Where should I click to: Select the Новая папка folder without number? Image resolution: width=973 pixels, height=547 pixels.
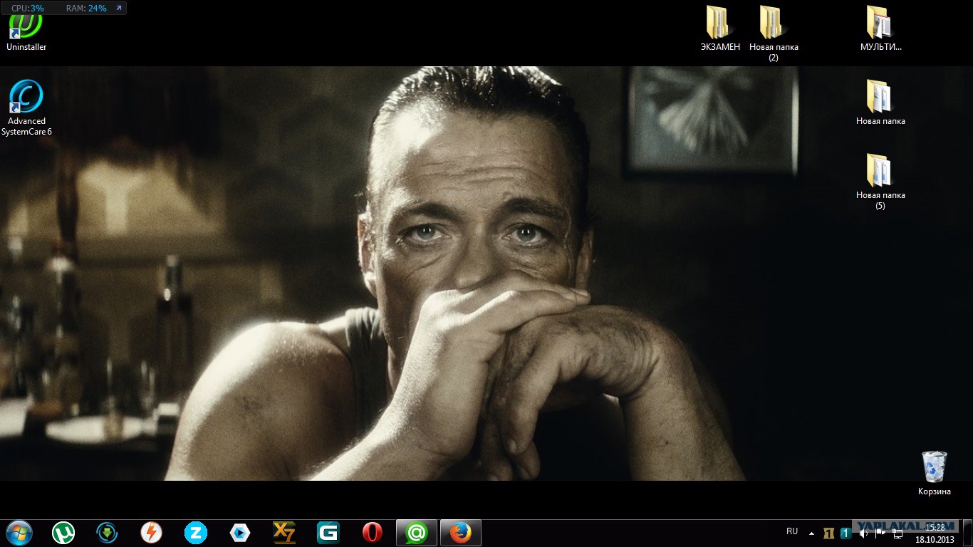pyautogui.click(x=880, y=103)
